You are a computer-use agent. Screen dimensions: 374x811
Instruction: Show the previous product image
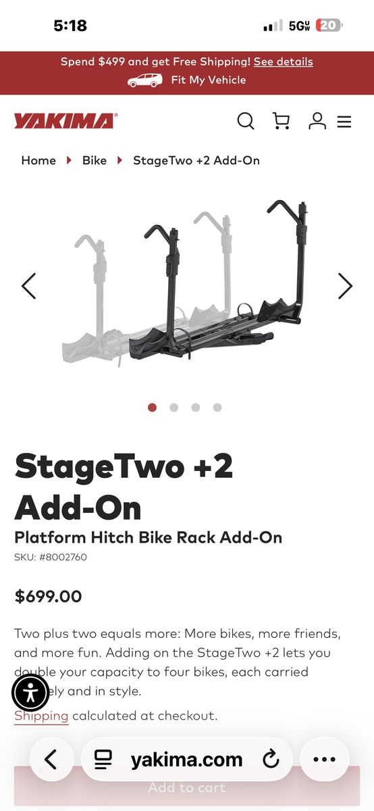pos(28,286)
